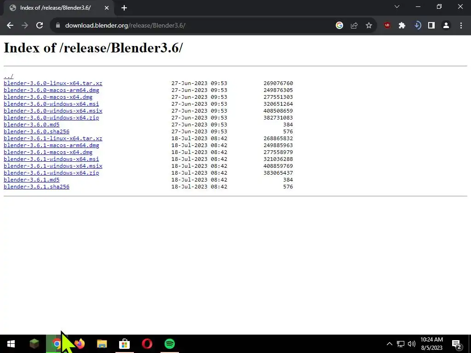Toggle the Chrome side panel
The width and height of the screenshot is (471, 353).
pos(431,26)
